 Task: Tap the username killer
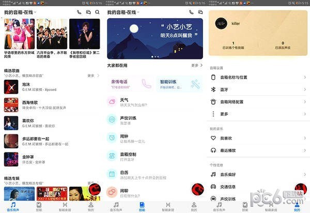pyautogui.click(x=236, y=24)
